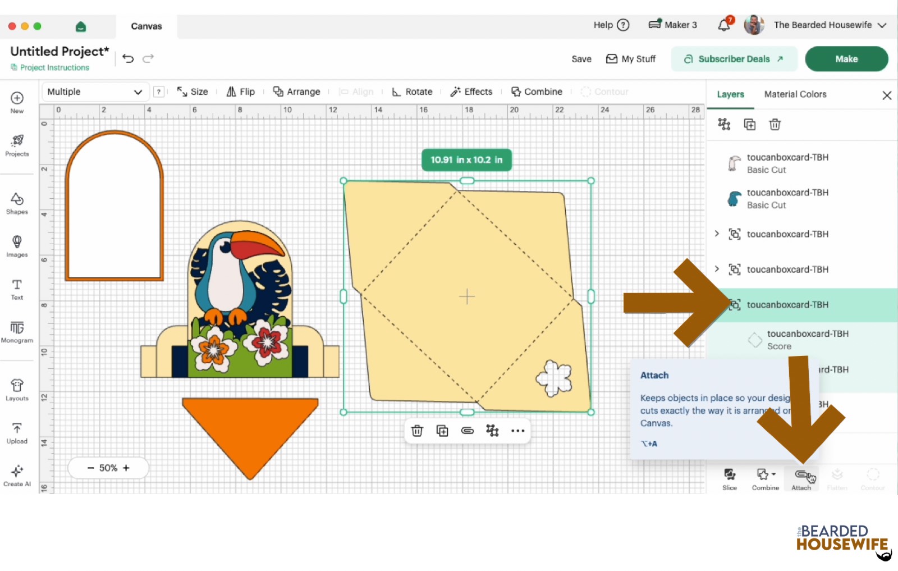Select the toucanboxcard-TBH Score layer
The height and width of the screenshot is (571, 898).
803,340
